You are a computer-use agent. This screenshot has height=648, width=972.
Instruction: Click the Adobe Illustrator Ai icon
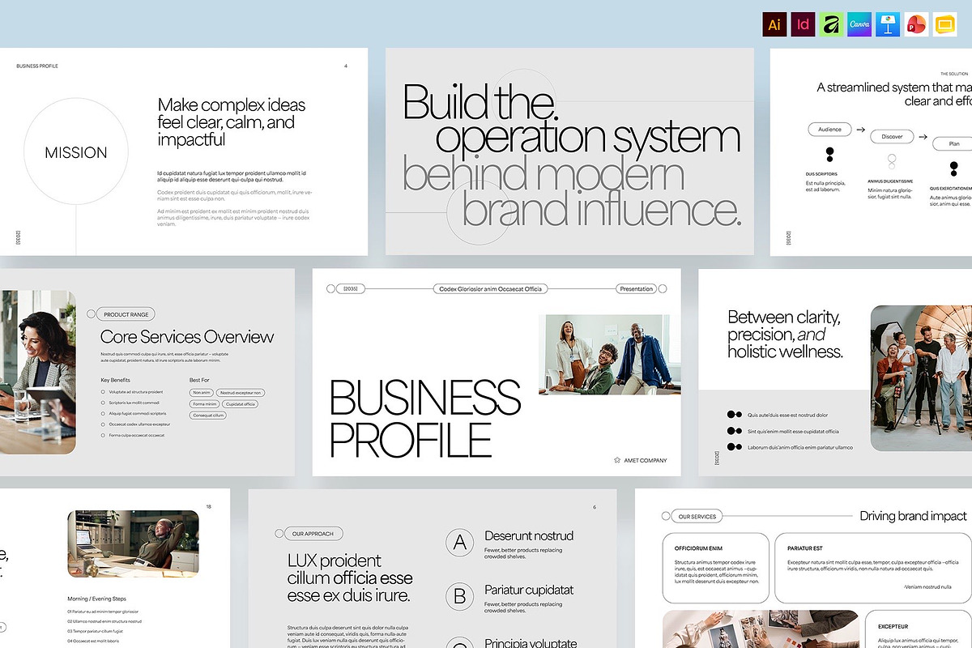point(775,24)
